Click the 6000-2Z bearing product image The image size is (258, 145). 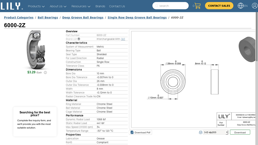click(36, 49)
